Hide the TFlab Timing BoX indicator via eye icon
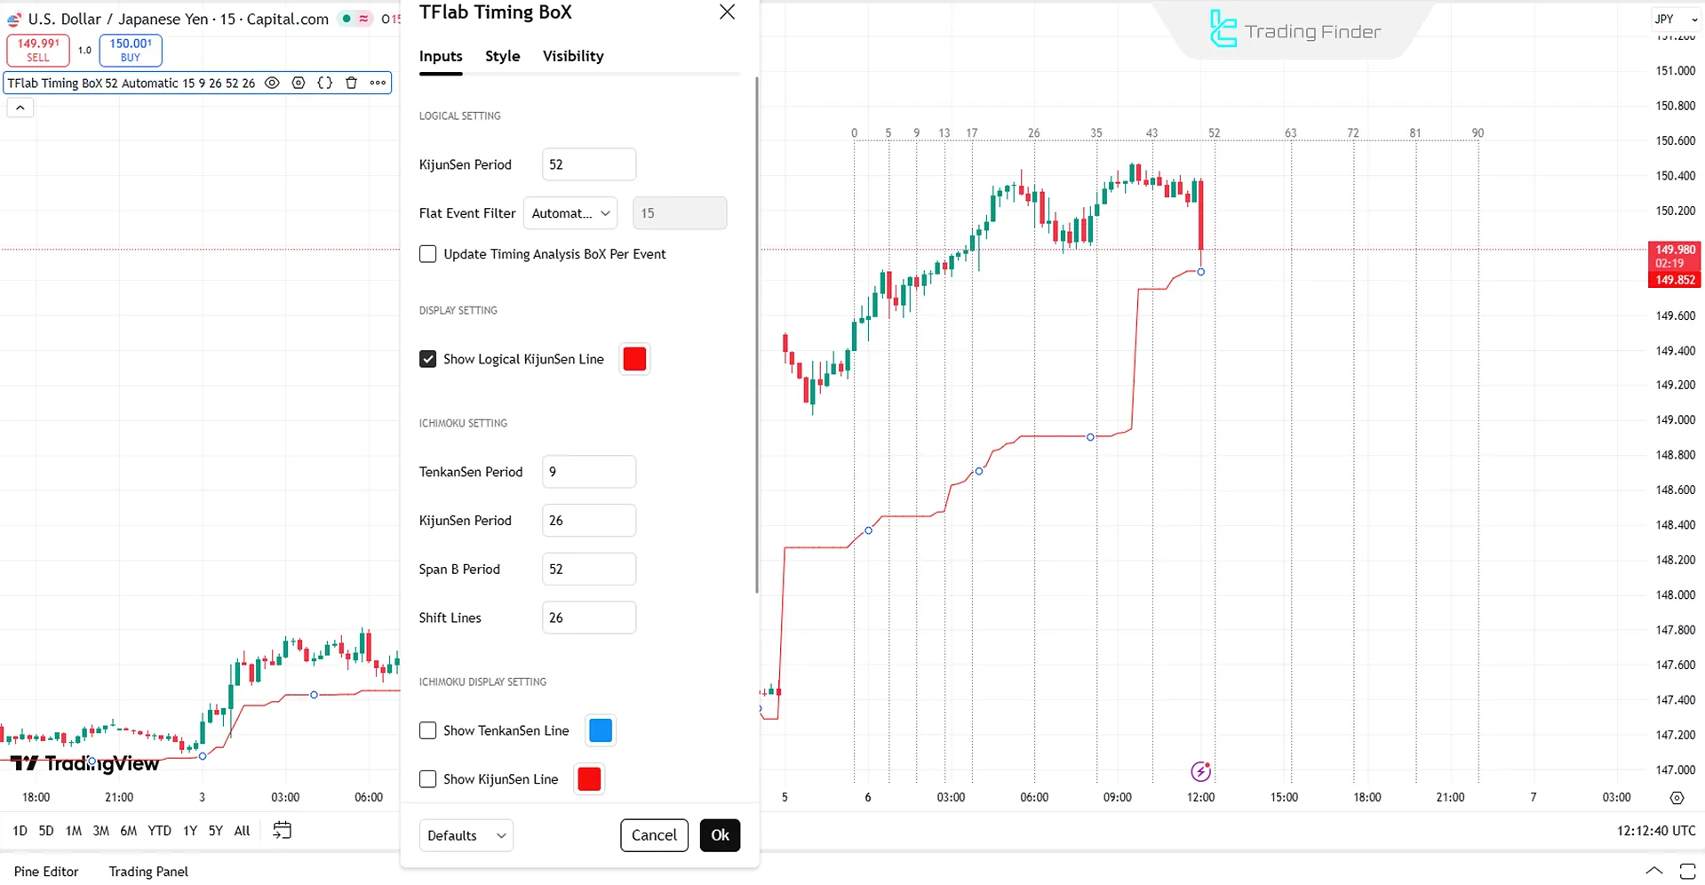The height and width of the screenshot is (885, 1705). pyautogui.click(x=271, y=83)
